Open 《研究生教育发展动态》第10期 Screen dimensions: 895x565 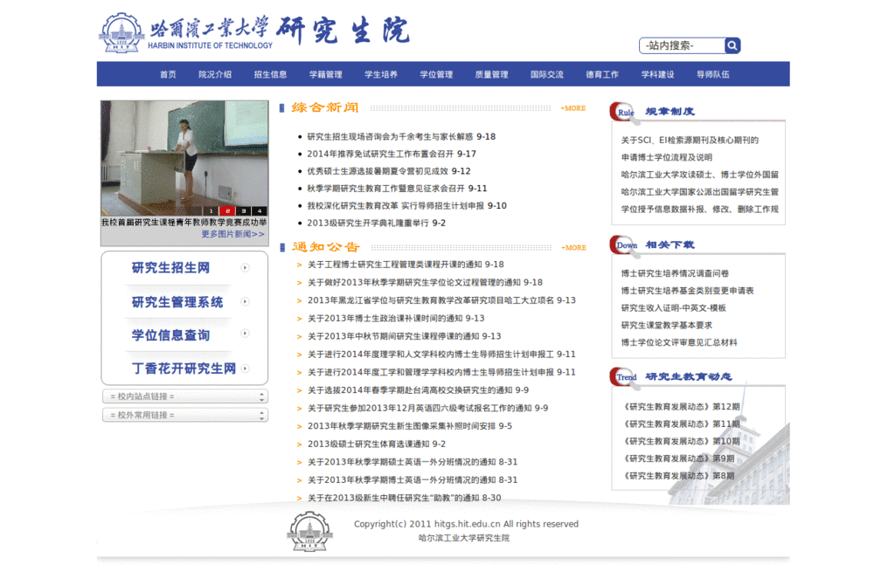pyautogui.click(x=680, y=441)
